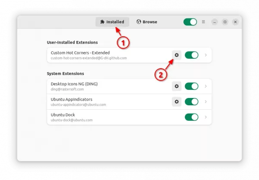Viewport: 259px width, 180px height.
Task: Toggle the global extensions switch in header
Action: [190, 22]
